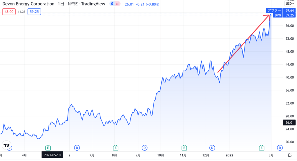Click the chart settings gear icon
The image size is (297, 161).
click(x=290, y=155)
